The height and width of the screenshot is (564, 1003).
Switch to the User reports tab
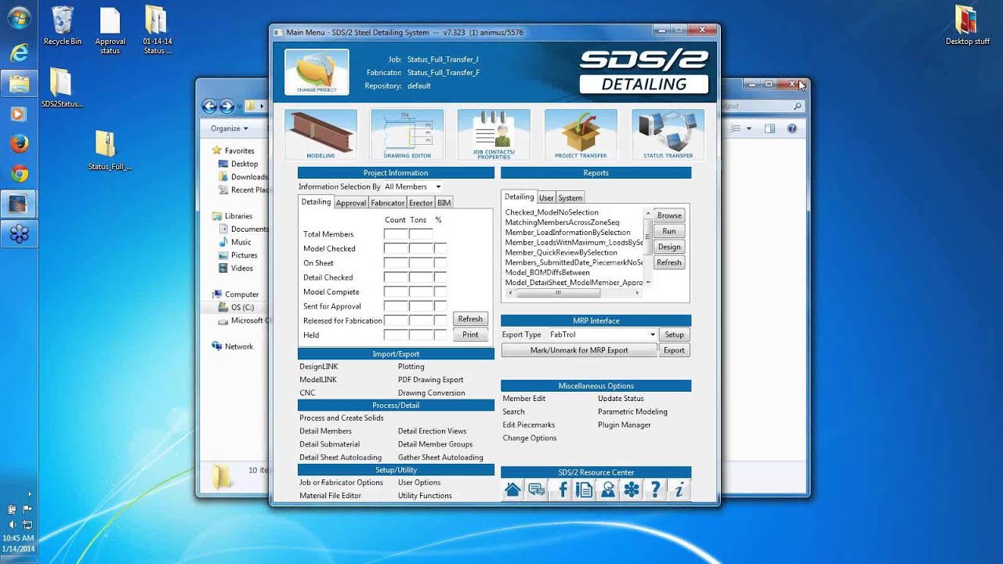click(x=546, y=198)
